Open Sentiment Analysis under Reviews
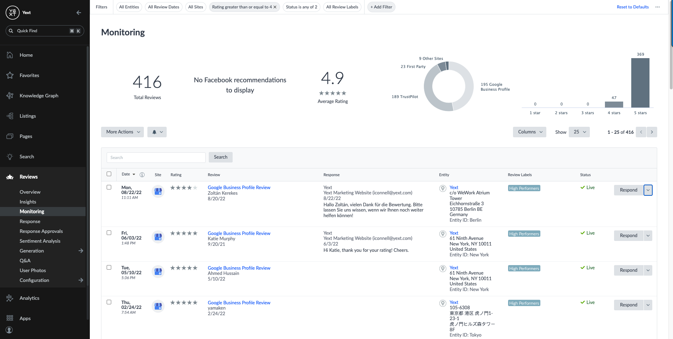The width and height of the screenshot is (673, 339). coord(40,241)
